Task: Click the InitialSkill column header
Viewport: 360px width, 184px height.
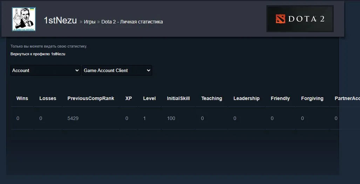Action: tap(178, 99)
